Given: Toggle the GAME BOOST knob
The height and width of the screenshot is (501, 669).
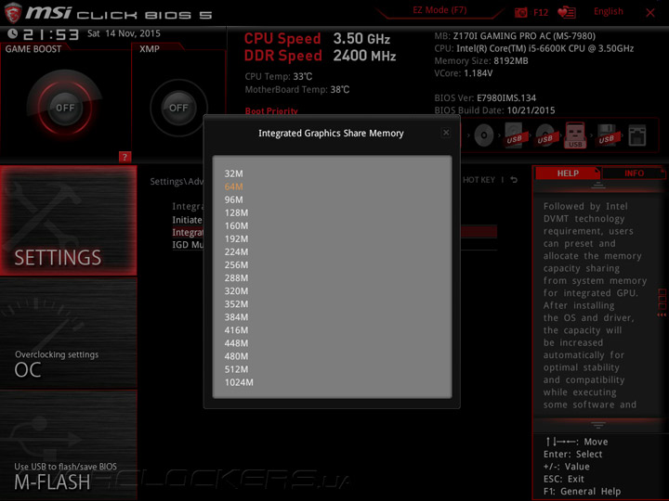Looking at the screenshot, I should [x=65, y=108].
